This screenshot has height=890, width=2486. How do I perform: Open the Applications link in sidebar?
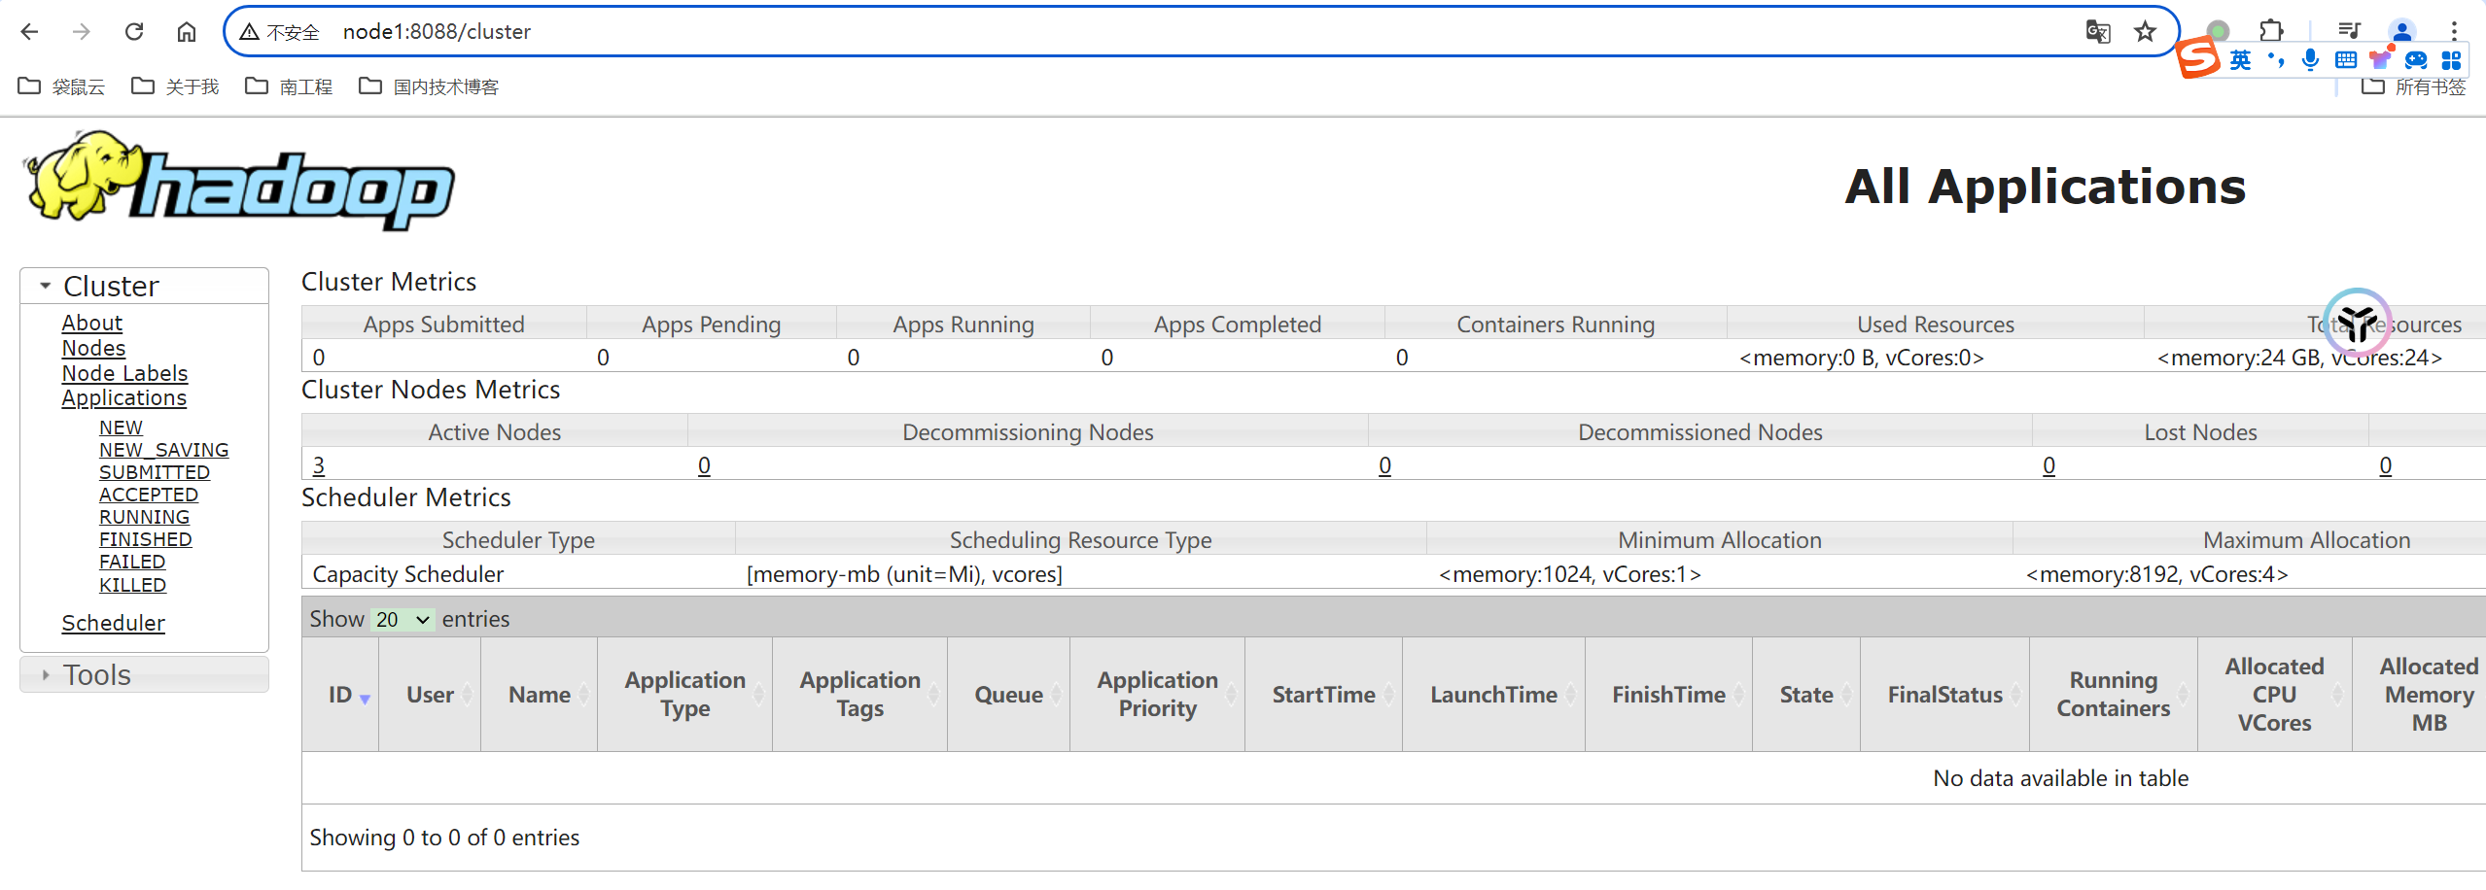[x=124, y=397]
